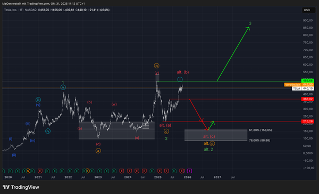This screenshot has width=319, height=194.
Task: Select the red (y) wave label
Action: (156, 73)
